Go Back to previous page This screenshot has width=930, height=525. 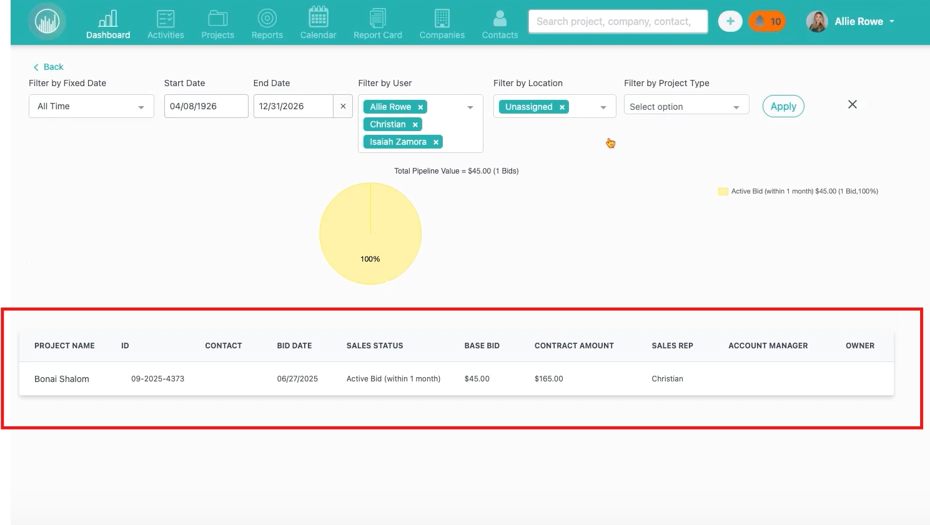tap(48, 67)
